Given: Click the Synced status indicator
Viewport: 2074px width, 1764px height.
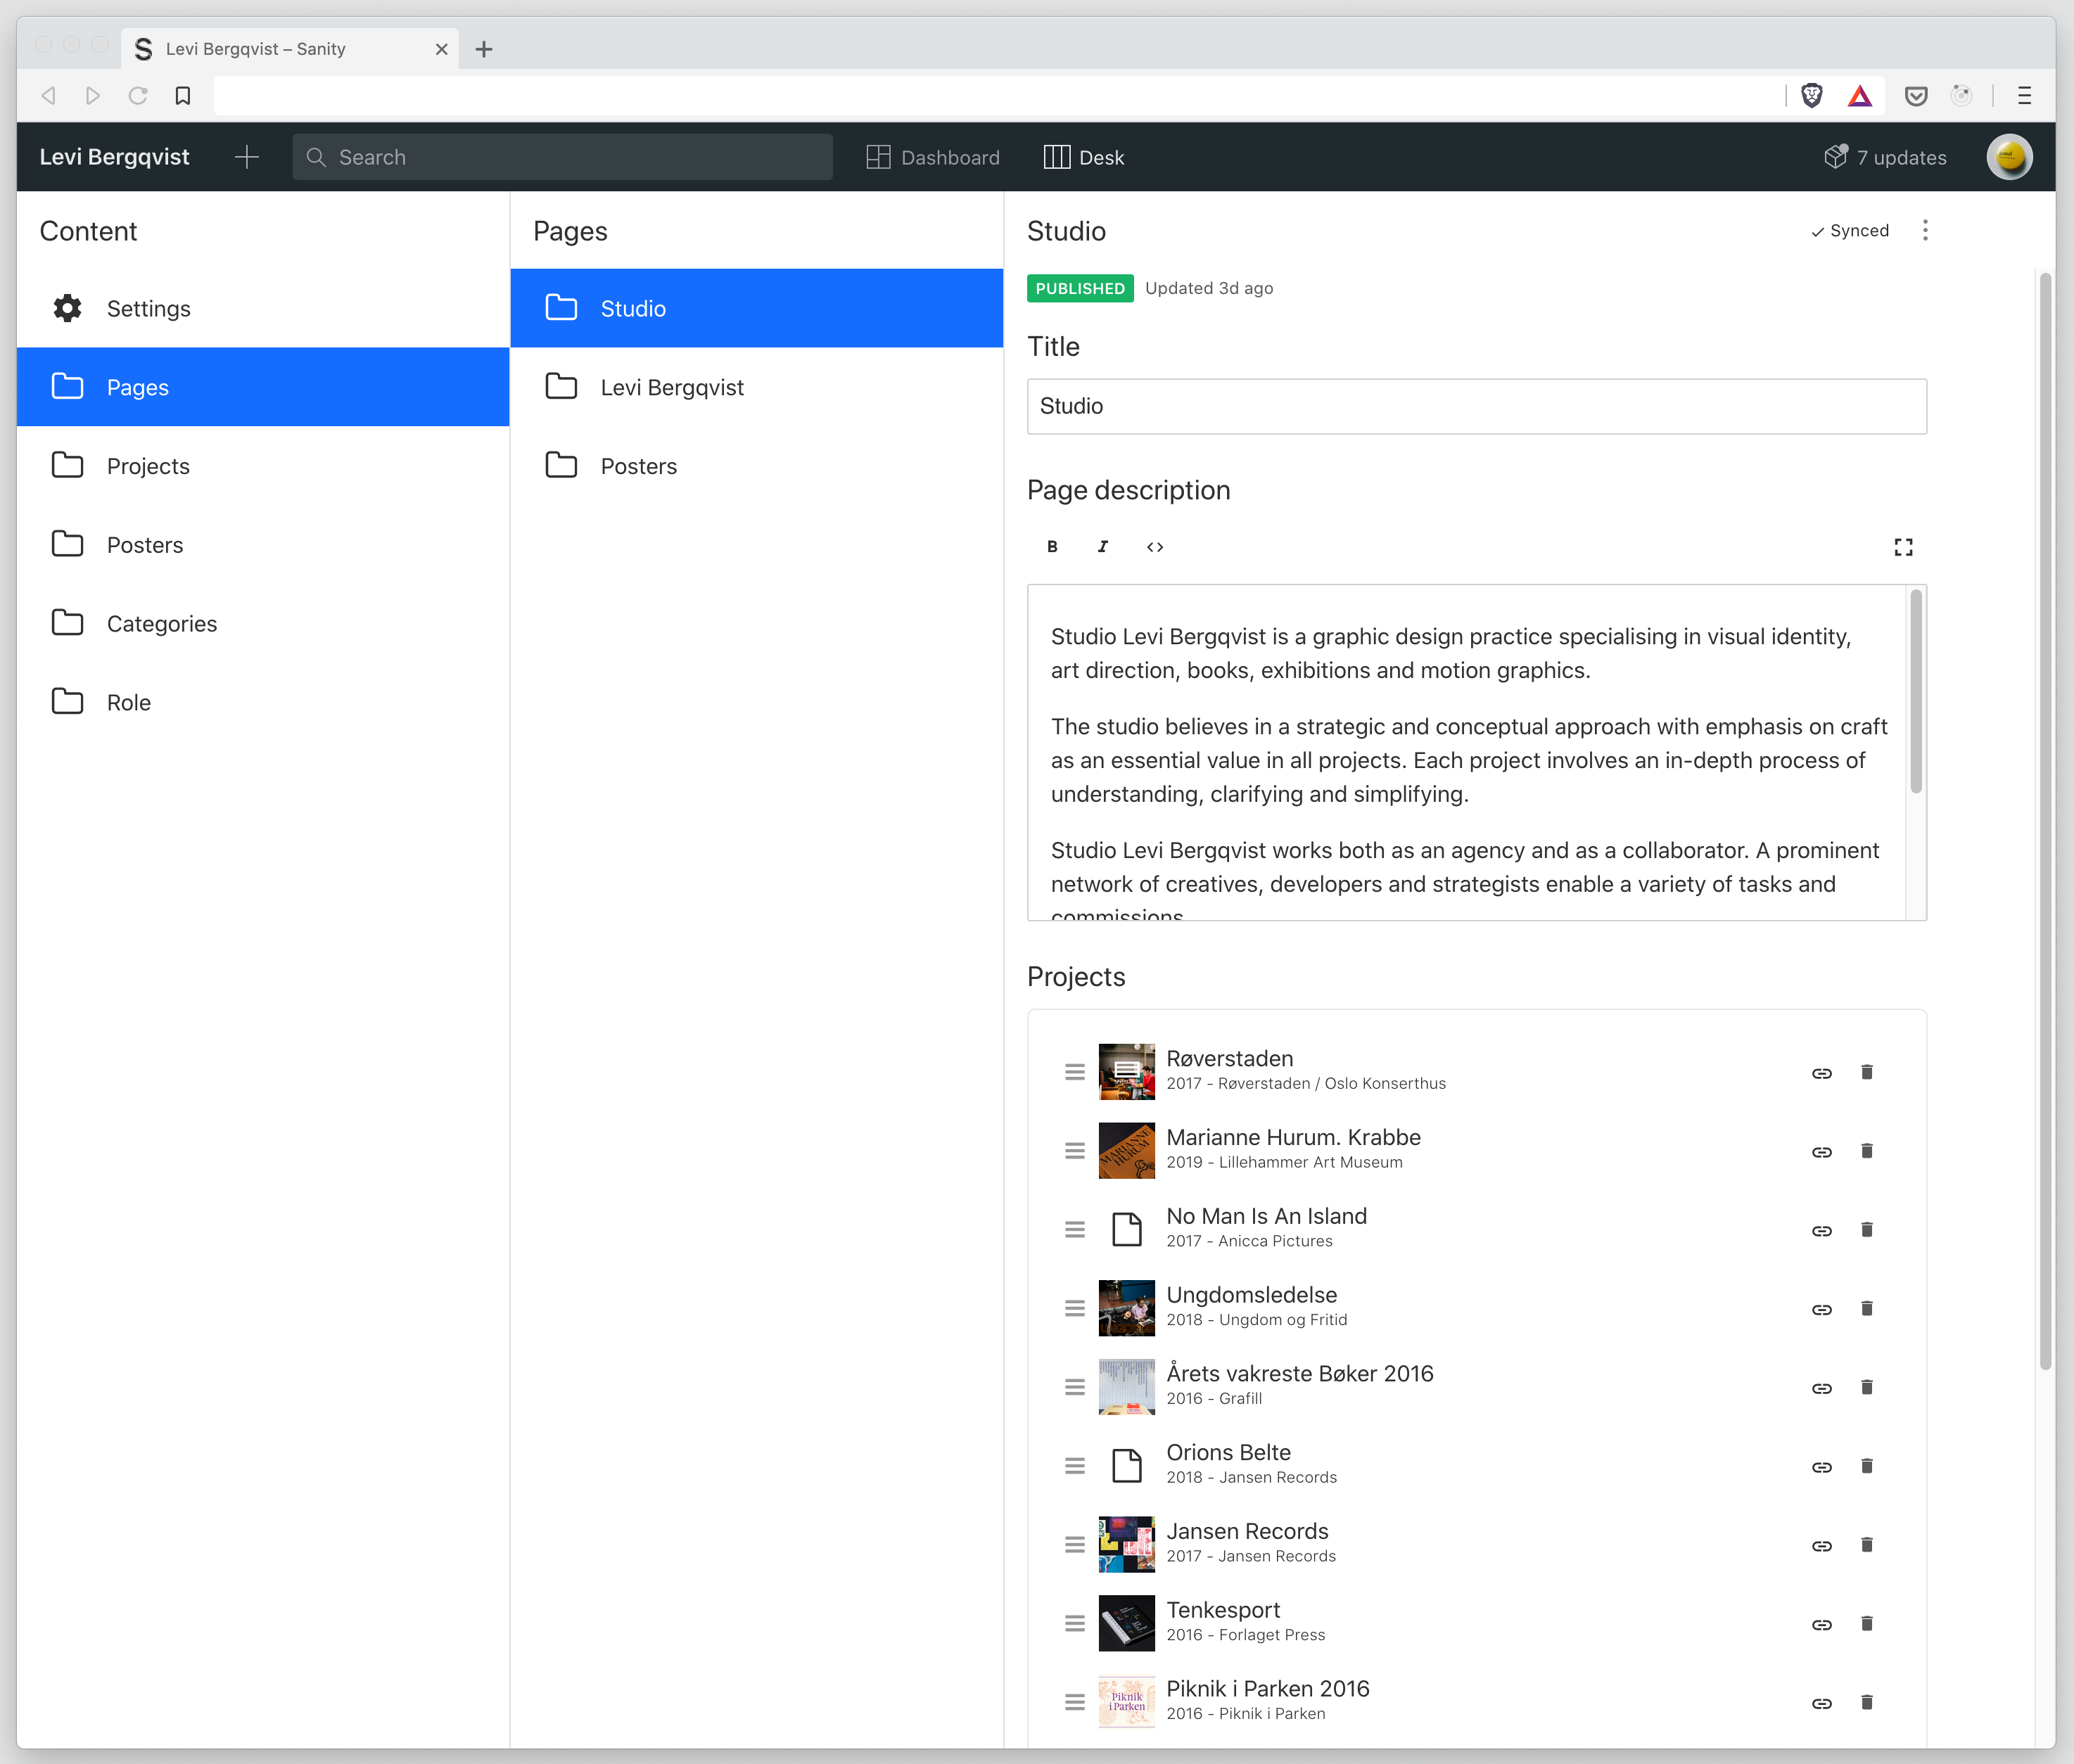Looking at the screenshot, I should point(1850,231).
